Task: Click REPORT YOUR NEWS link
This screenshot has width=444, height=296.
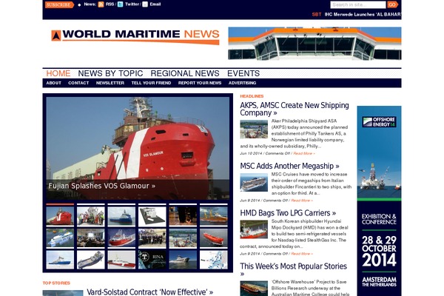Action: [x=200, y=83]
